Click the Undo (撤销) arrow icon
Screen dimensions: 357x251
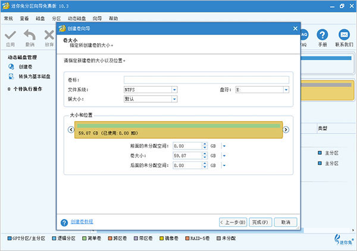30,35
